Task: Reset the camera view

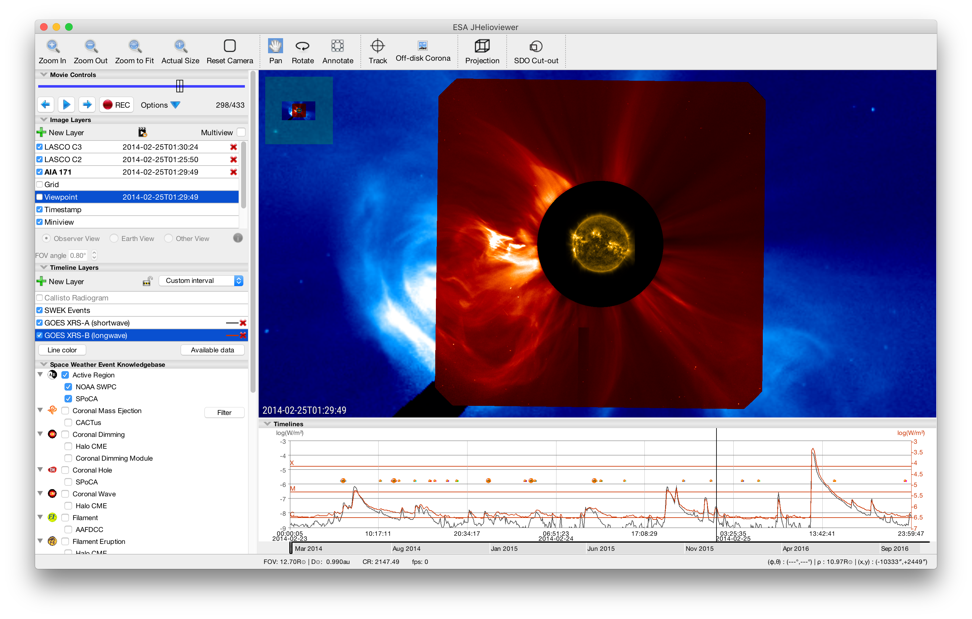Action: 230,52
